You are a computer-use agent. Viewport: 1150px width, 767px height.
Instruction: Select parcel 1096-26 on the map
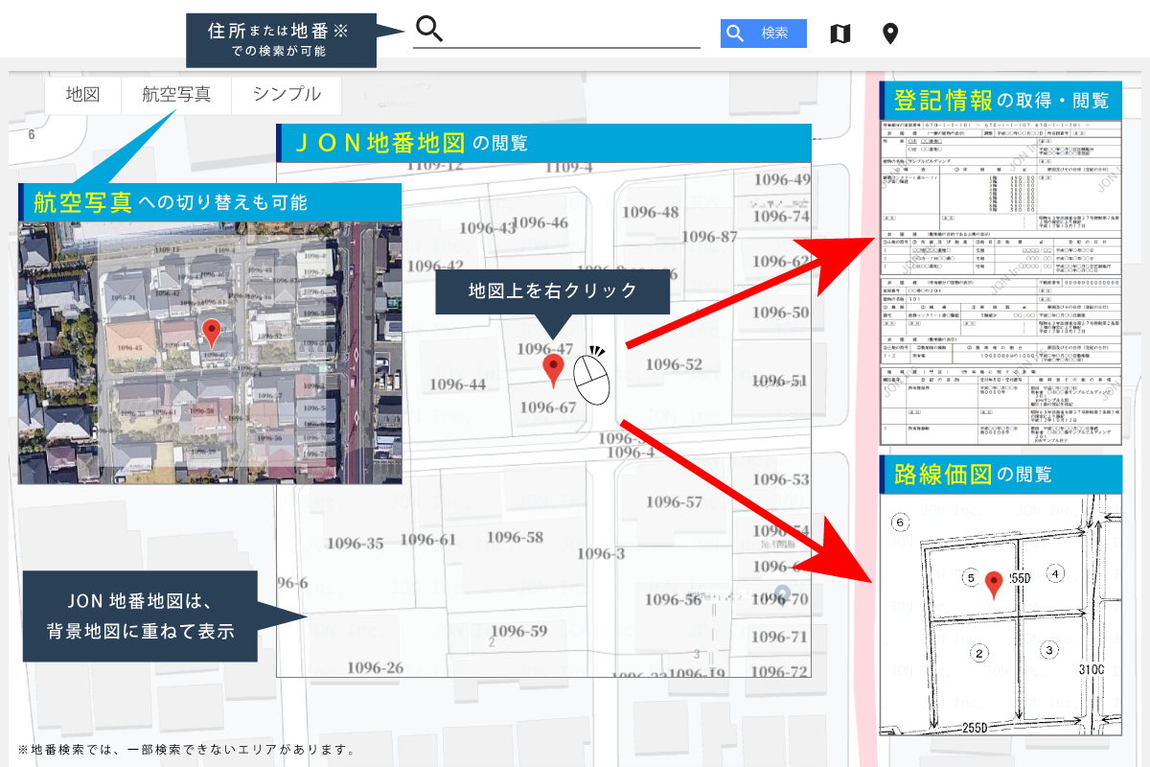tap(376, 667)
